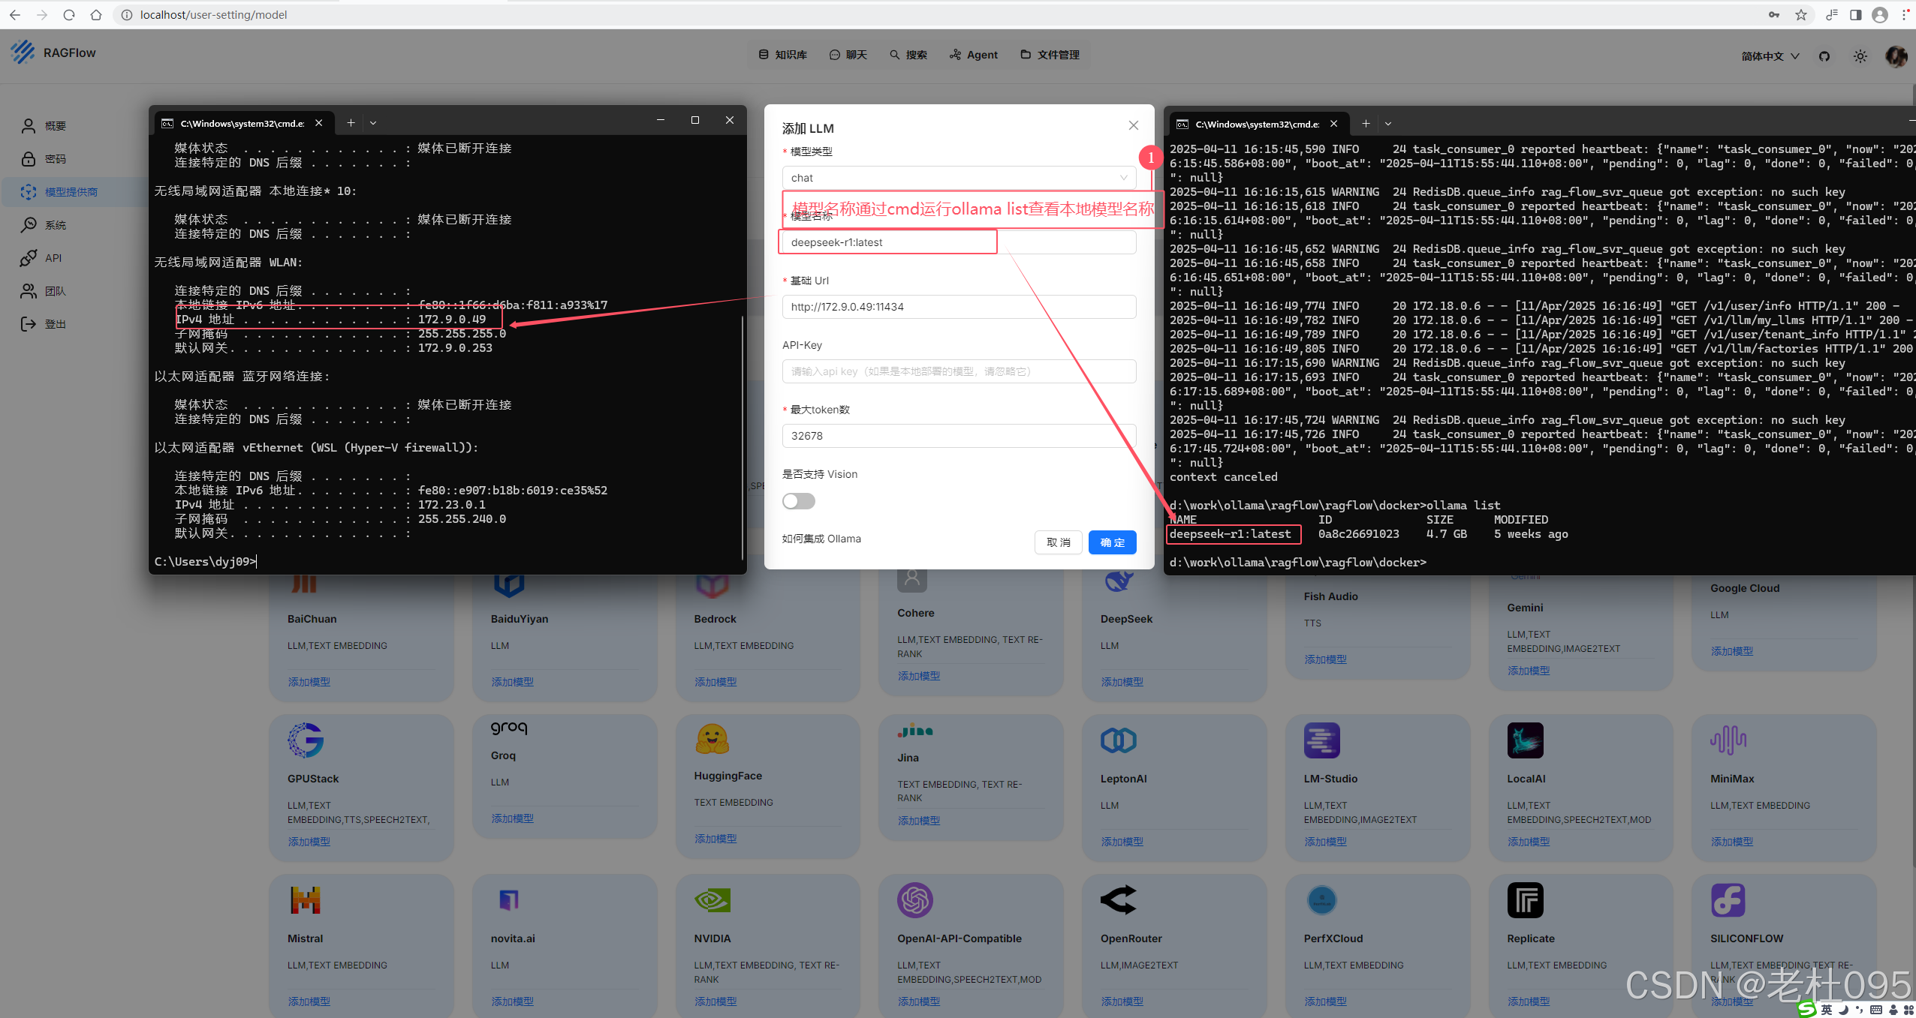The height and width of the screenshot is (1018, 1916).
Task: Expand the 模型类型 chat dropdown
Action: pos(959,178)
